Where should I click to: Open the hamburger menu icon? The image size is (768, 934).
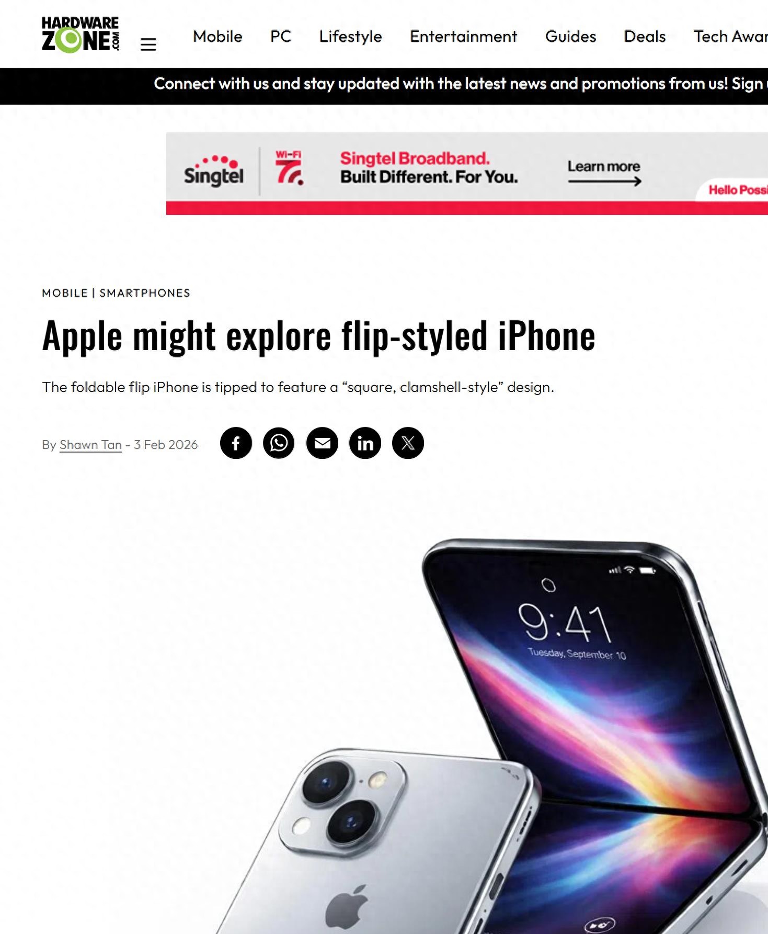(x=148, y=44)
